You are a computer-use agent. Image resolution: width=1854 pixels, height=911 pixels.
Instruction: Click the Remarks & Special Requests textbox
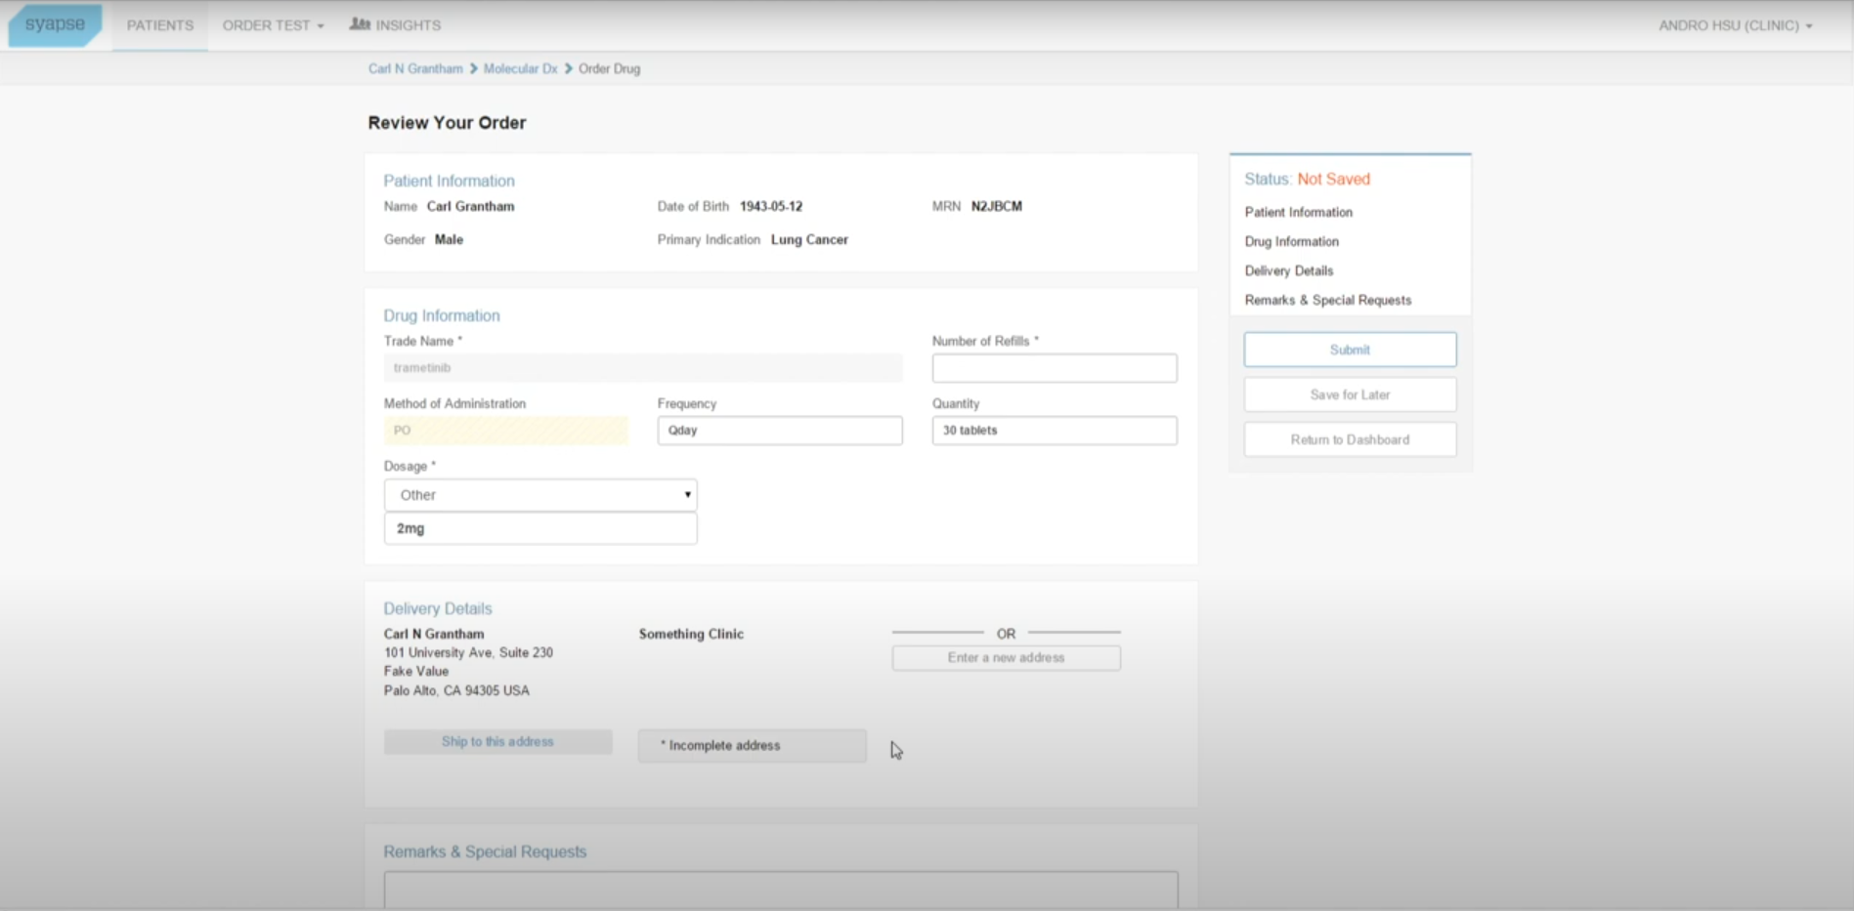click(x=780, y=890)
